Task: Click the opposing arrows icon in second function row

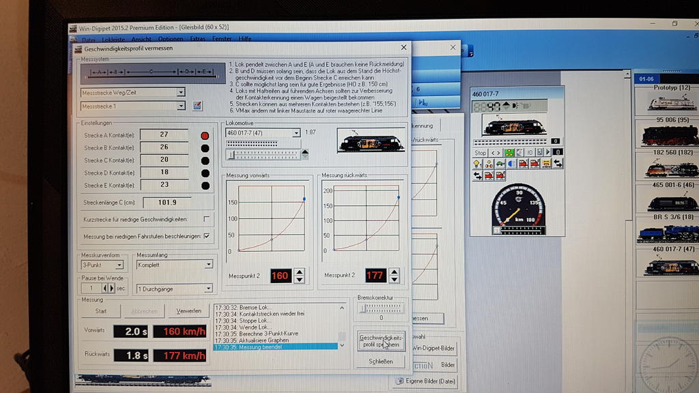Action: 477,175
